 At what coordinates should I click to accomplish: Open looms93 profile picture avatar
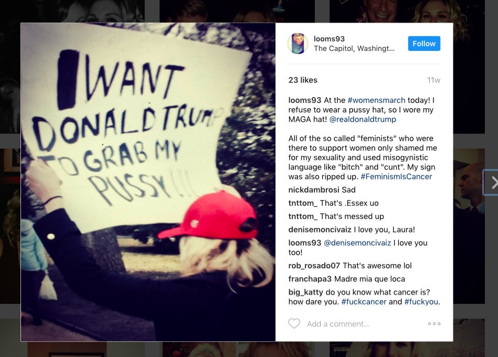tap(298, 44)
